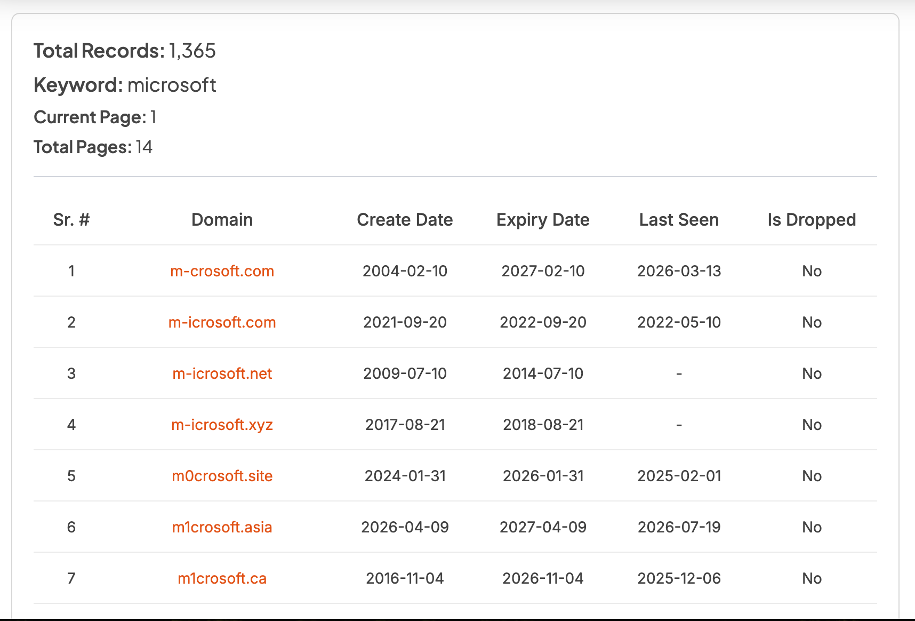
Task: Select the expiry date 2018-08-21
Action: (543, 425)
